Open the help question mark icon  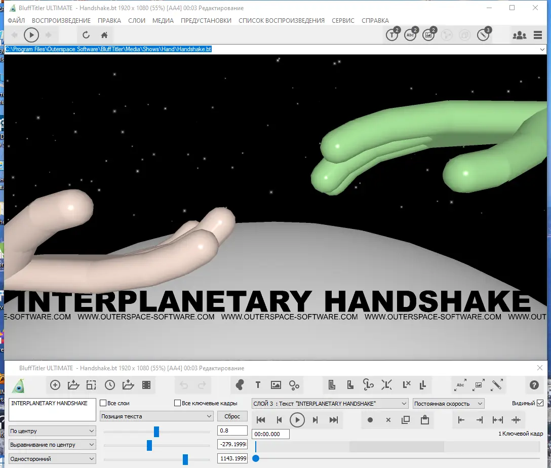534,385
